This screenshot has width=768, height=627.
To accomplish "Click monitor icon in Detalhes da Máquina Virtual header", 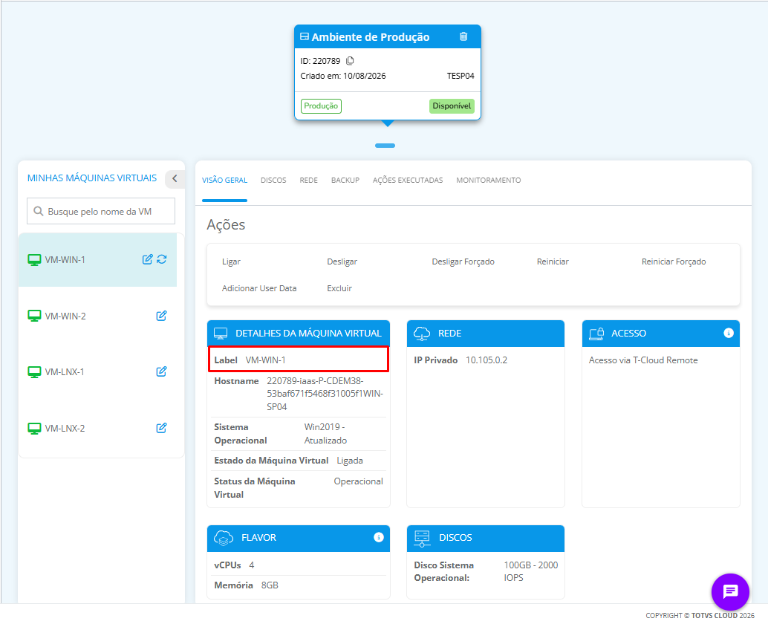I will [221, 334].
